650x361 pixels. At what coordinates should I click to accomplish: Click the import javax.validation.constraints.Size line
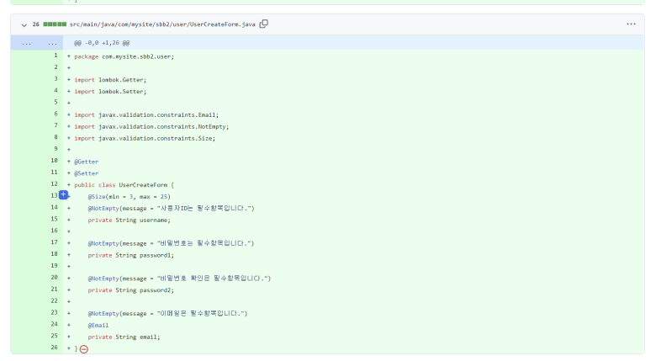coord(145,138)
